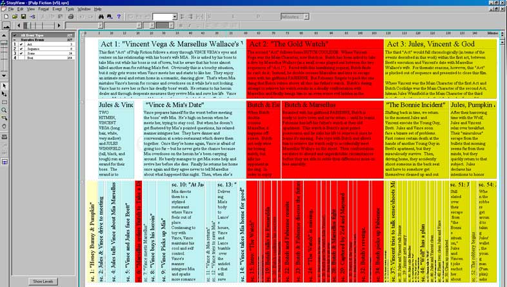Click the level up arrow in left strip
Screen dimensions: 507x287
click(x=4, y=35)
